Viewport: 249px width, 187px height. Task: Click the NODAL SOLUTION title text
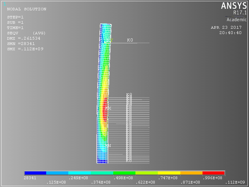[x=27, y=9]
